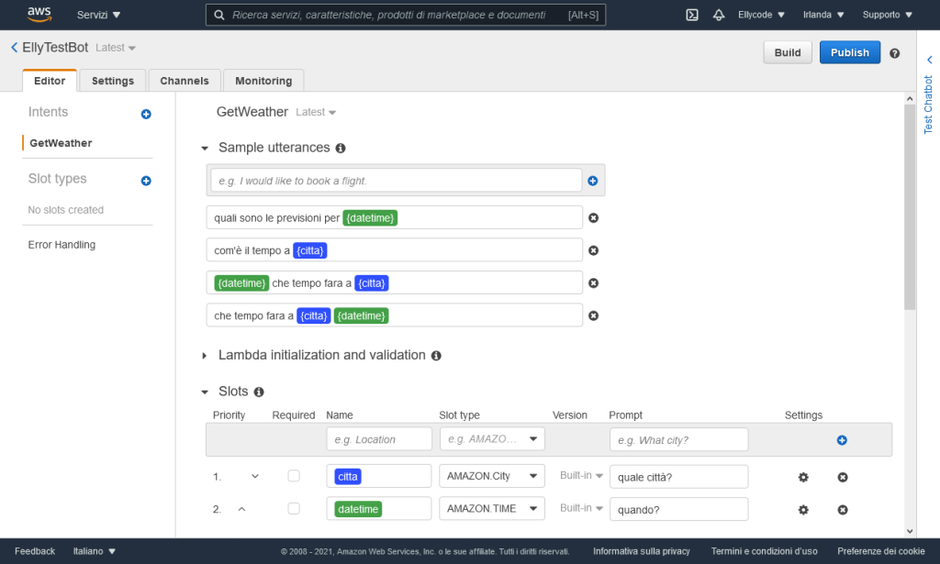This screenshot has height=564, width=940.
Task: Expand Lambda initialization and validation section
Action: (x=205, y=356)
